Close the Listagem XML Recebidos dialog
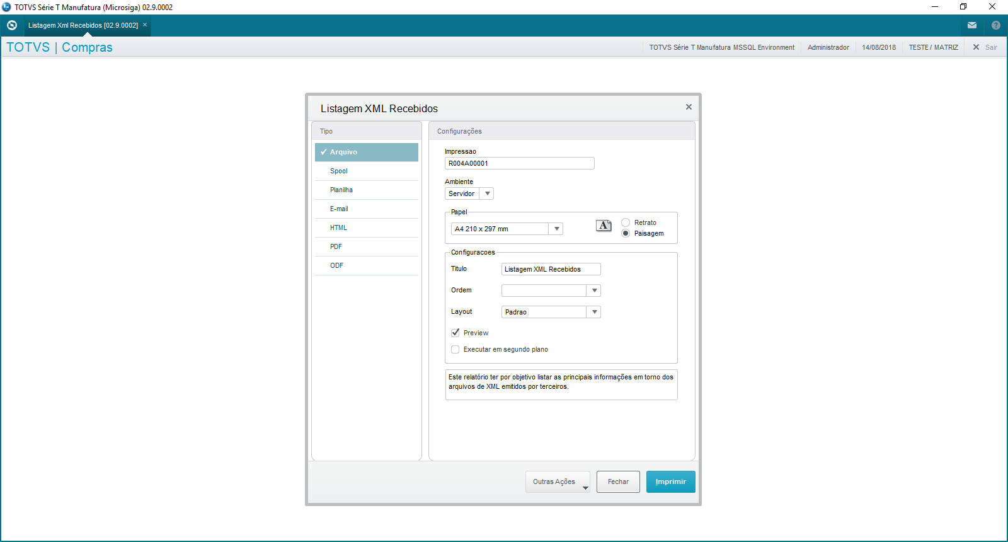This screenshot has width=1008, height=542. point(689,107)
